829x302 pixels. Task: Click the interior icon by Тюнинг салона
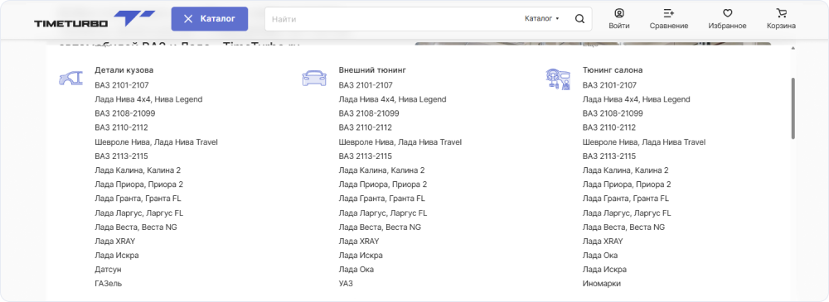point(558,79)
